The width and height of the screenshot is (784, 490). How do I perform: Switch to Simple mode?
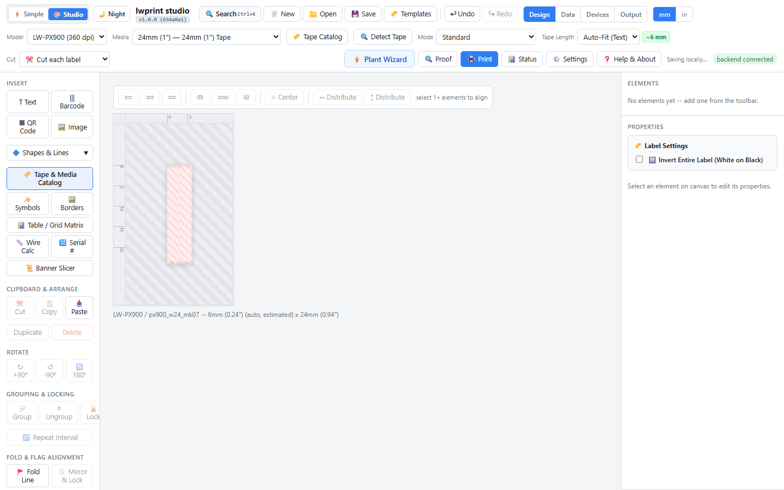(x=29, y=14)
